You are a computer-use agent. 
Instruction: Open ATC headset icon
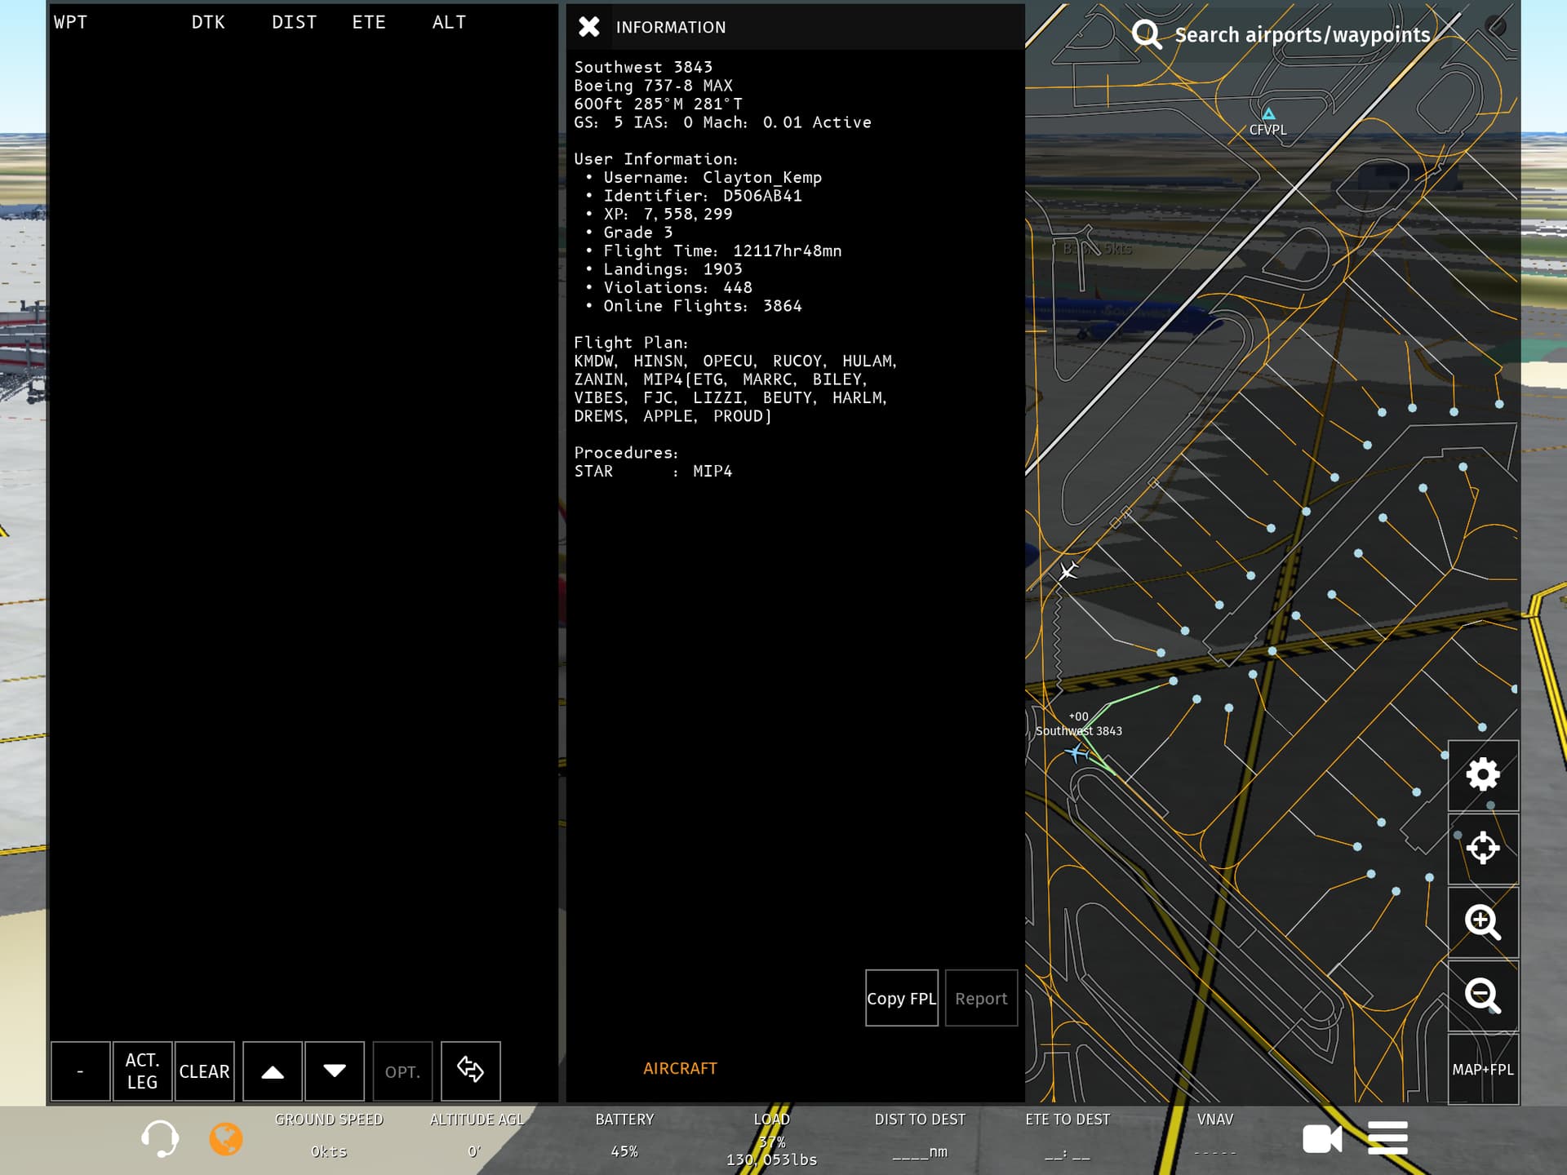(160, 1138)
